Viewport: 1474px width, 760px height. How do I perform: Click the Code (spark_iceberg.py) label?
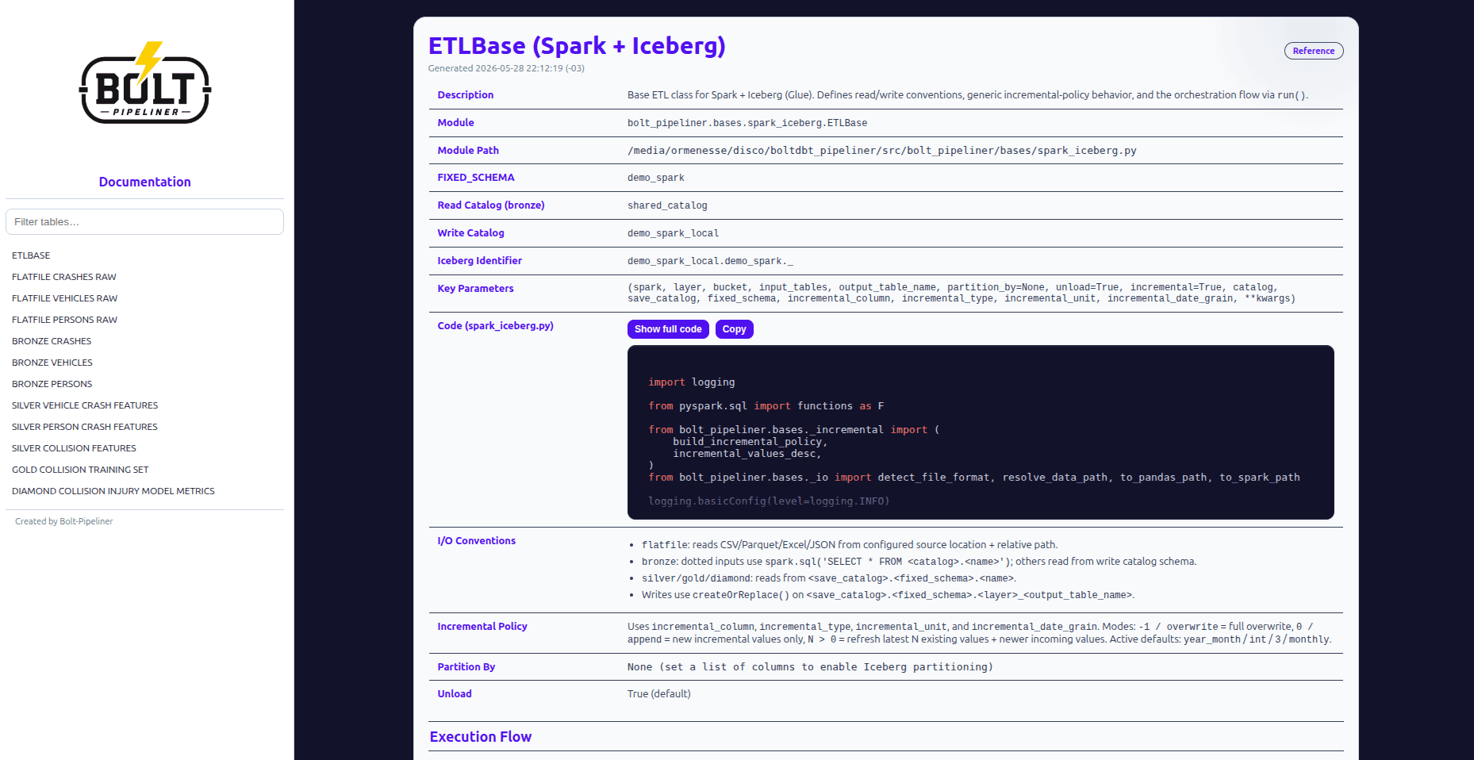496,326
